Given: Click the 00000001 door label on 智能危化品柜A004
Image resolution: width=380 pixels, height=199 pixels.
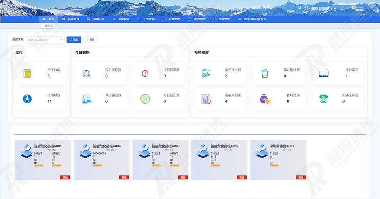Looking at the screenshot, I should (x=99, y=153).
